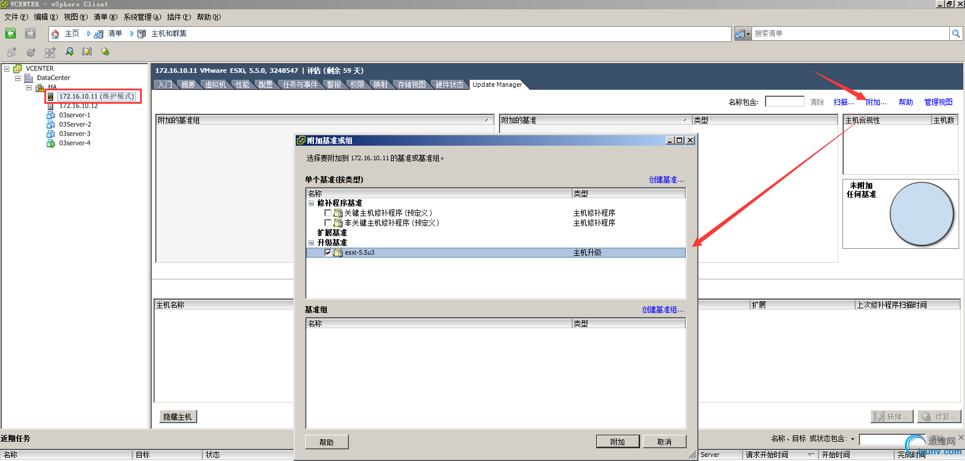Image resolution: width=965 pixels, height=461 pixels.
Task: Open the search type dropdown beside 搜索清单
Action: click(748, 34)
